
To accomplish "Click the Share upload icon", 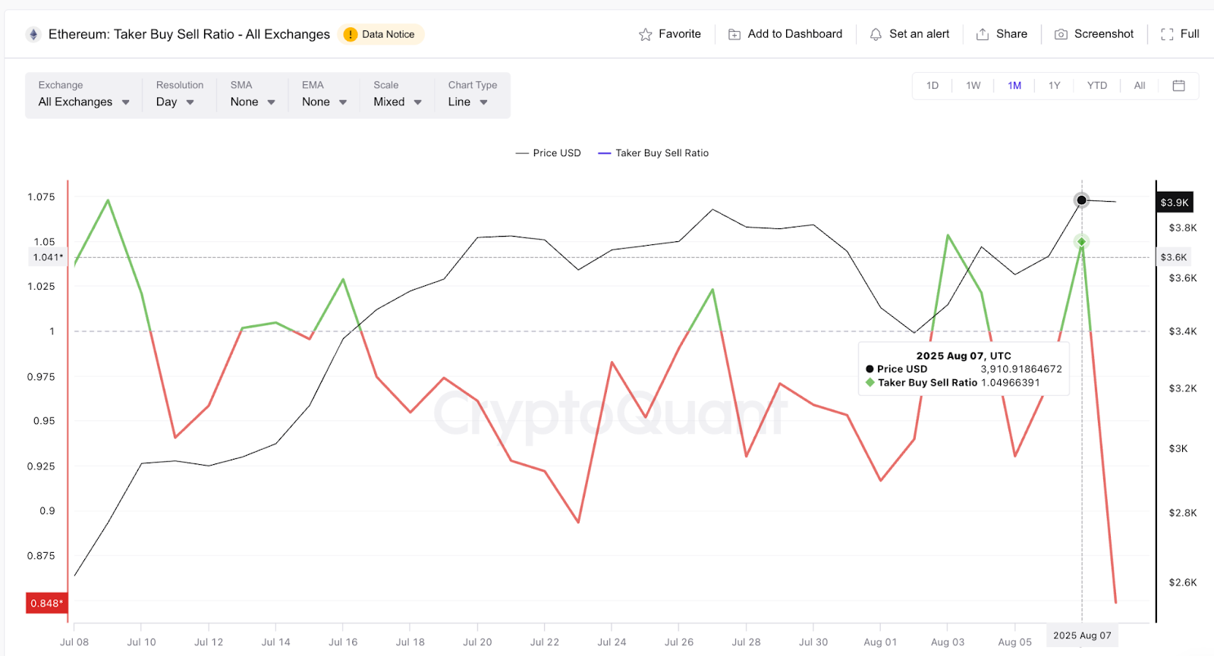I will (983, 34).
